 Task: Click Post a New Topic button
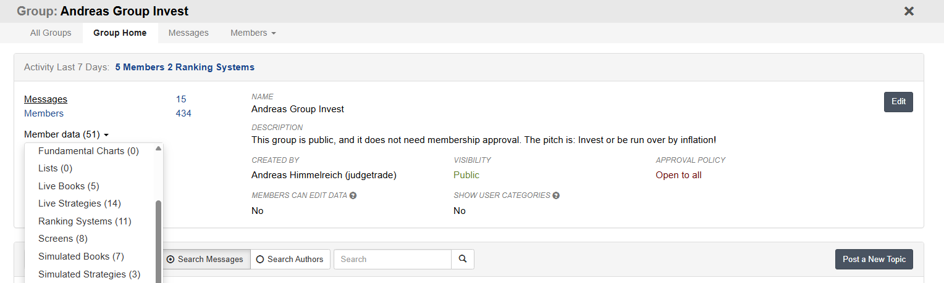tap(874, 260)
